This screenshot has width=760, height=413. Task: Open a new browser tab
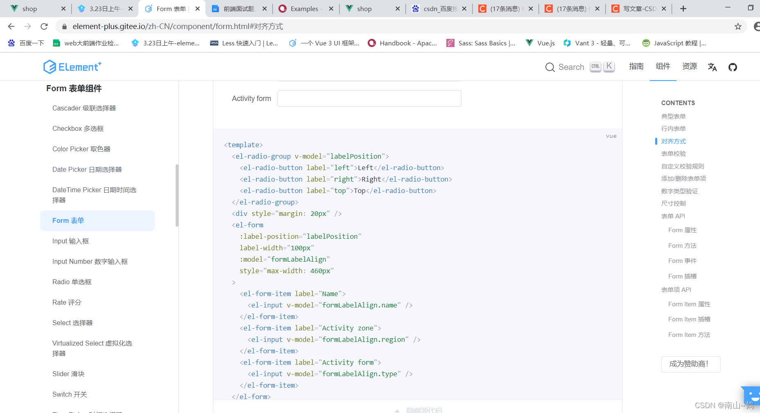683,9
